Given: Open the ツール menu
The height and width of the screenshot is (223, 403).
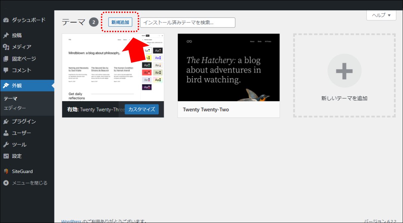Looking at the screenshot, I should coord(27,144).
